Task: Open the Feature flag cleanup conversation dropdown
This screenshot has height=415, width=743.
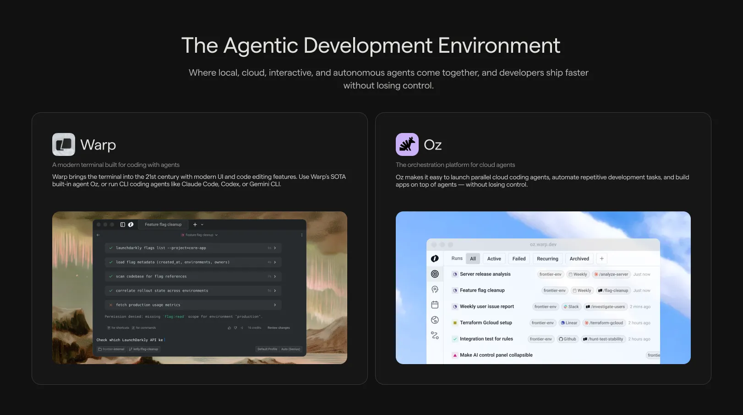Action: pyautogui.click(x=199, y=235)
